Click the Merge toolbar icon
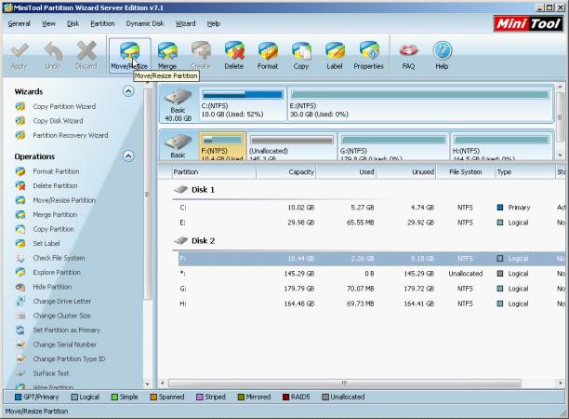This screenshot has width=569, height=419. [167, 51]
